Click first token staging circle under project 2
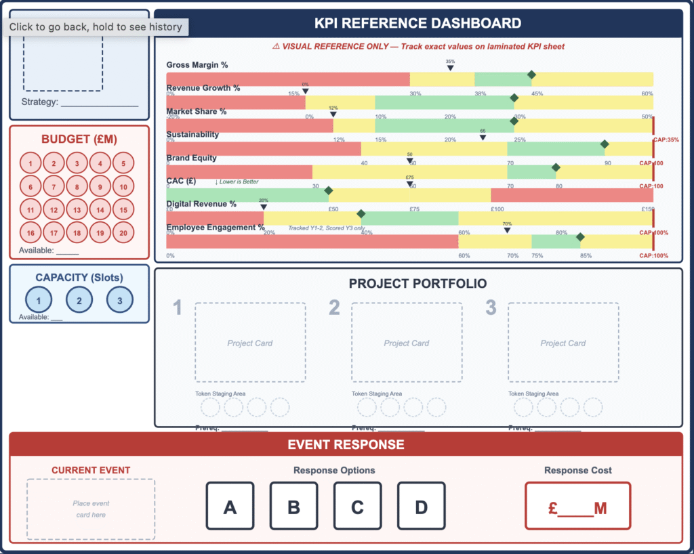694x554 pixels. [367, 407]
